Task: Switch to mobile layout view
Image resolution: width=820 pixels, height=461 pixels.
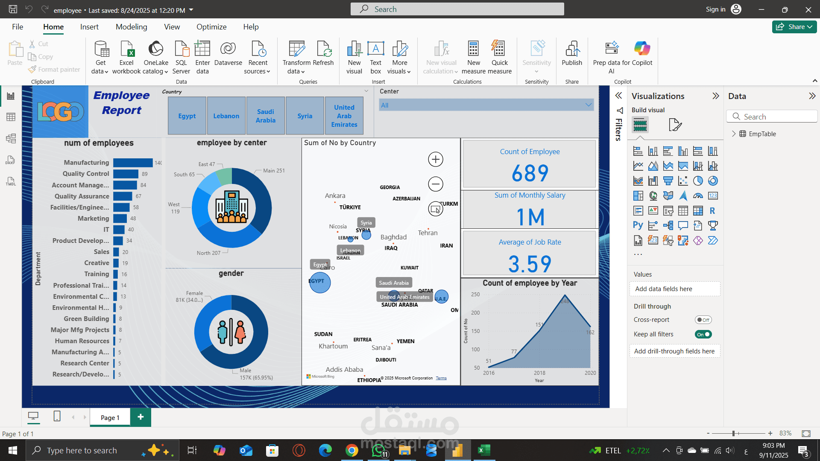Action: coord(57,416)
